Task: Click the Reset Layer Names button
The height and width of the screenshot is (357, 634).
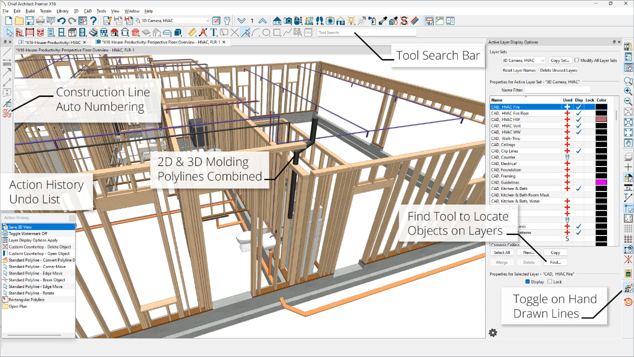Action: coord(519,69)
